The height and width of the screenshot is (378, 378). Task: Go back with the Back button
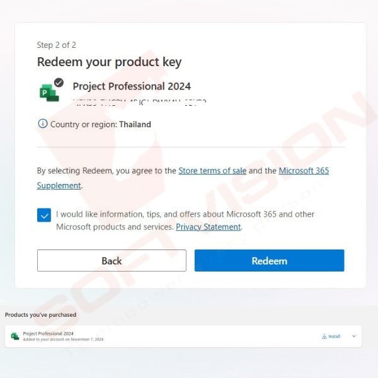112,260
